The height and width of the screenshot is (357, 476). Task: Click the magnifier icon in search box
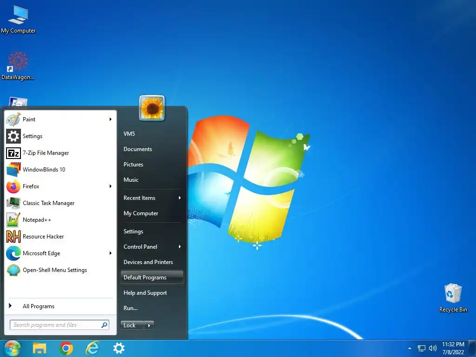(x=104, y=325)
